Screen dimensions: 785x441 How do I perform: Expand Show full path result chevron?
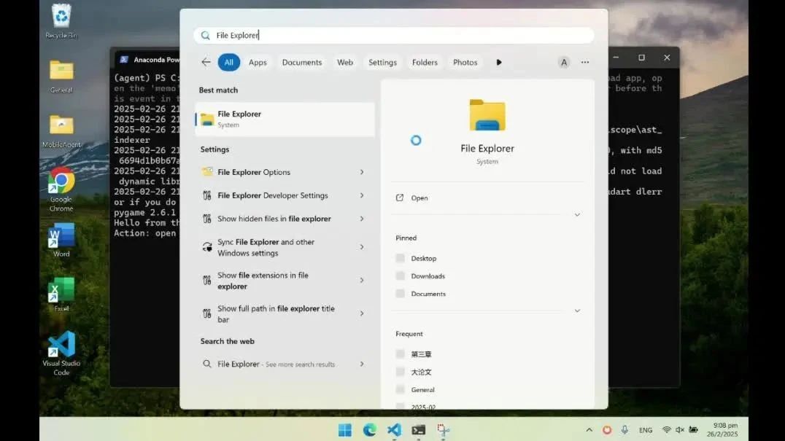point(361,313)
